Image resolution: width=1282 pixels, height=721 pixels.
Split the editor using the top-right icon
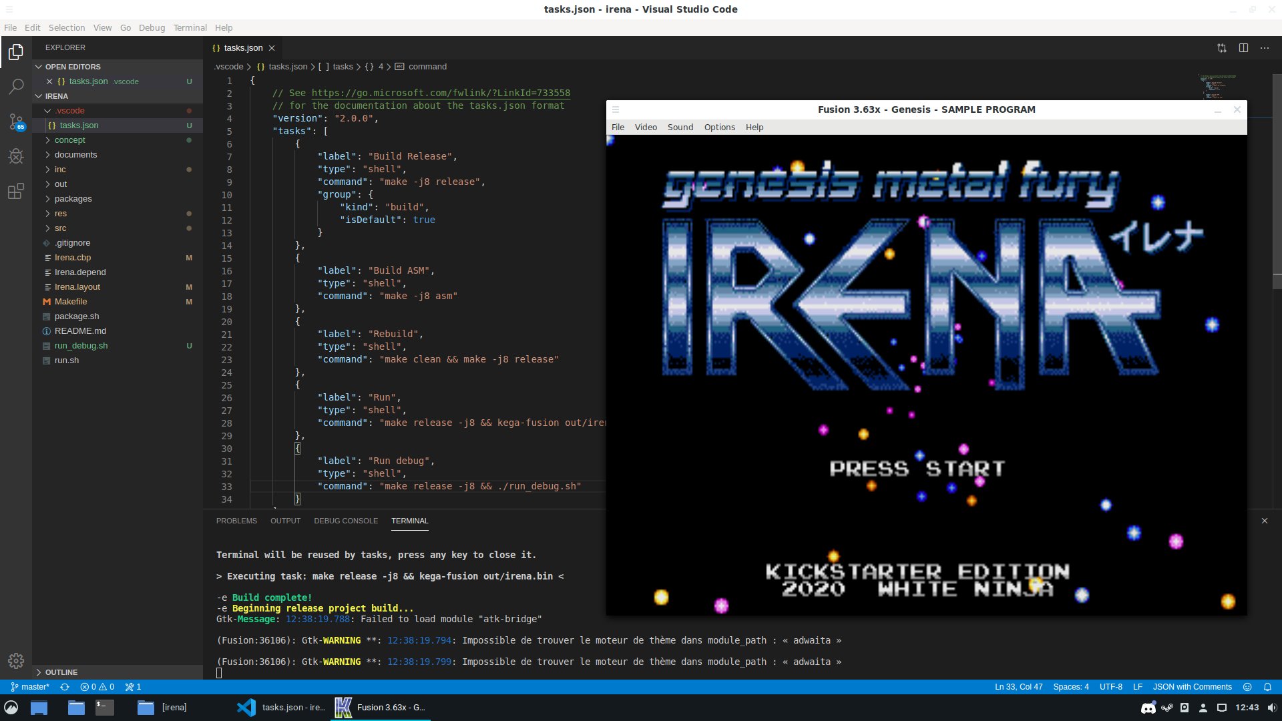coord(1243,47)
